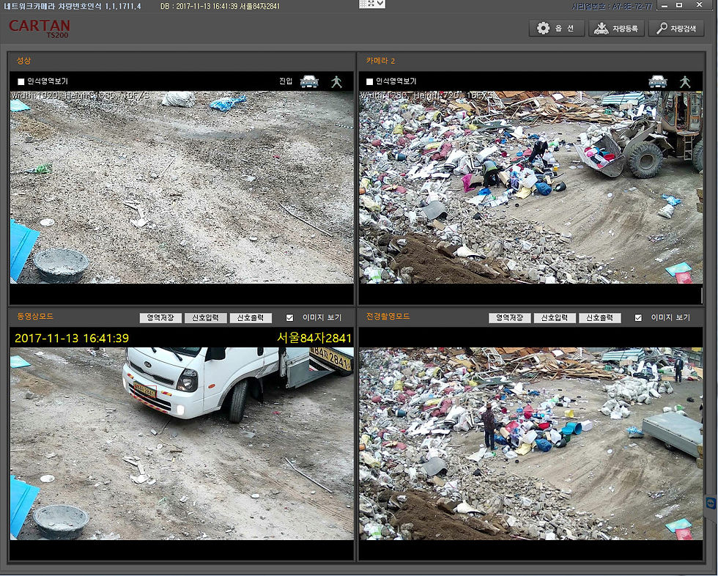Open the 옵션 settings gear button
Viewport: 718px width, 576px height.
(x=556, y=29)
